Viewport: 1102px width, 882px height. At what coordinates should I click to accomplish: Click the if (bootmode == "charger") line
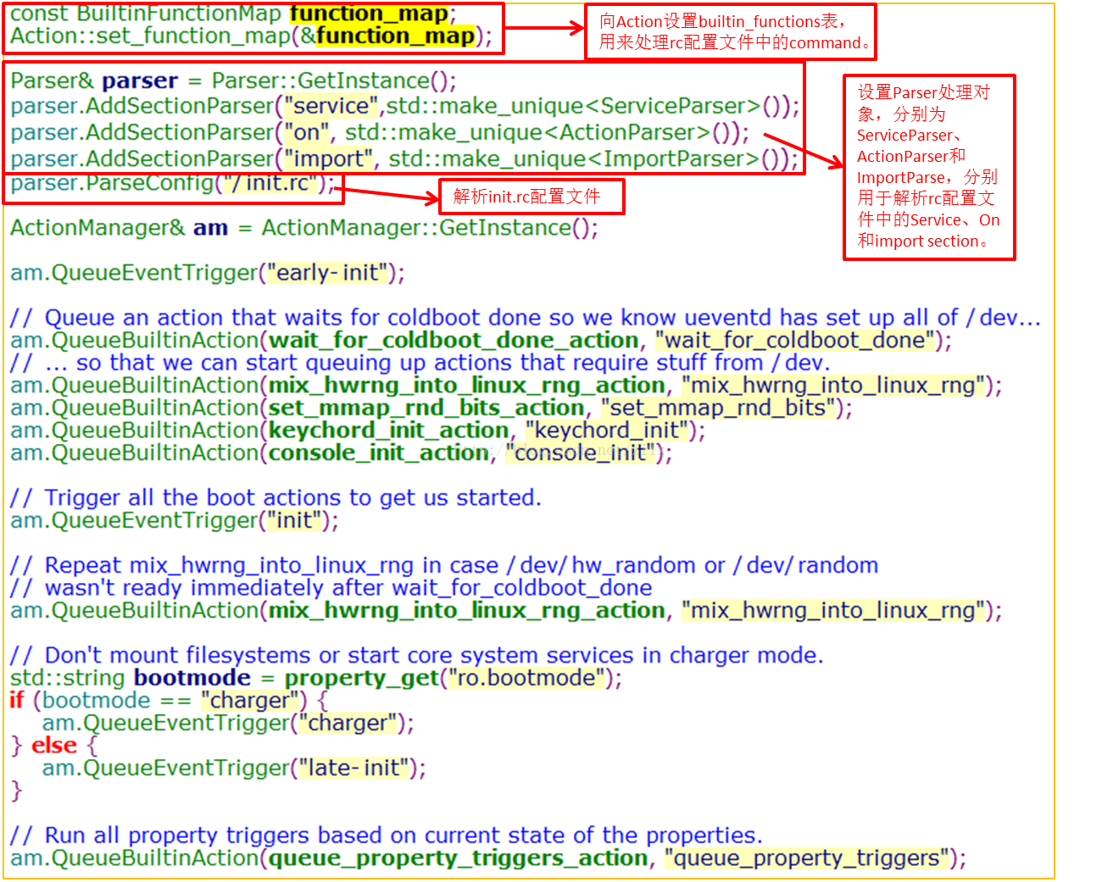[x=169, y=701]
